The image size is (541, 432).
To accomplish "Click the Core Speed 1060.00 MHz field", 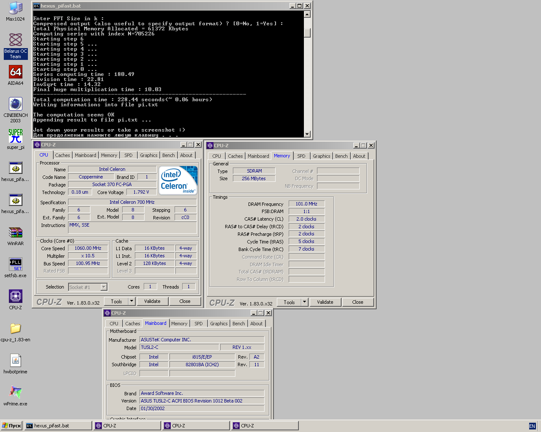I will point(88,248).
